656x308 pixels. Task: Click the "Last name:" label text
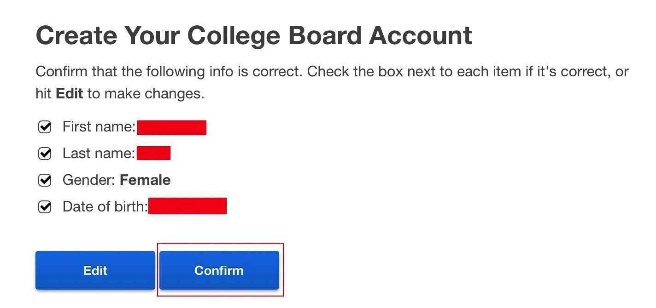point(99,154)
